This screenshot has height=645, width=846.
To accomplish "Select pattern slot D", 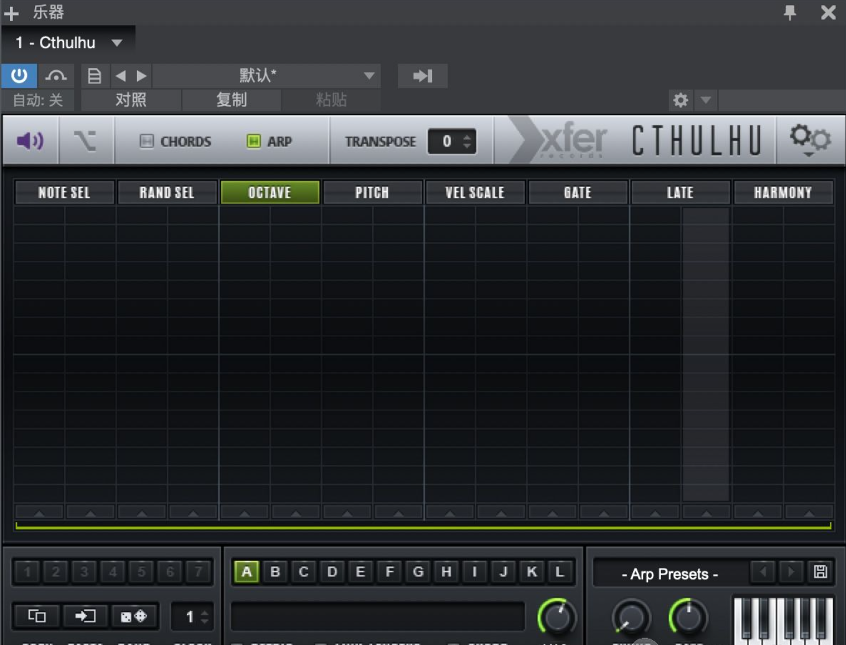I will pos(332,572).
